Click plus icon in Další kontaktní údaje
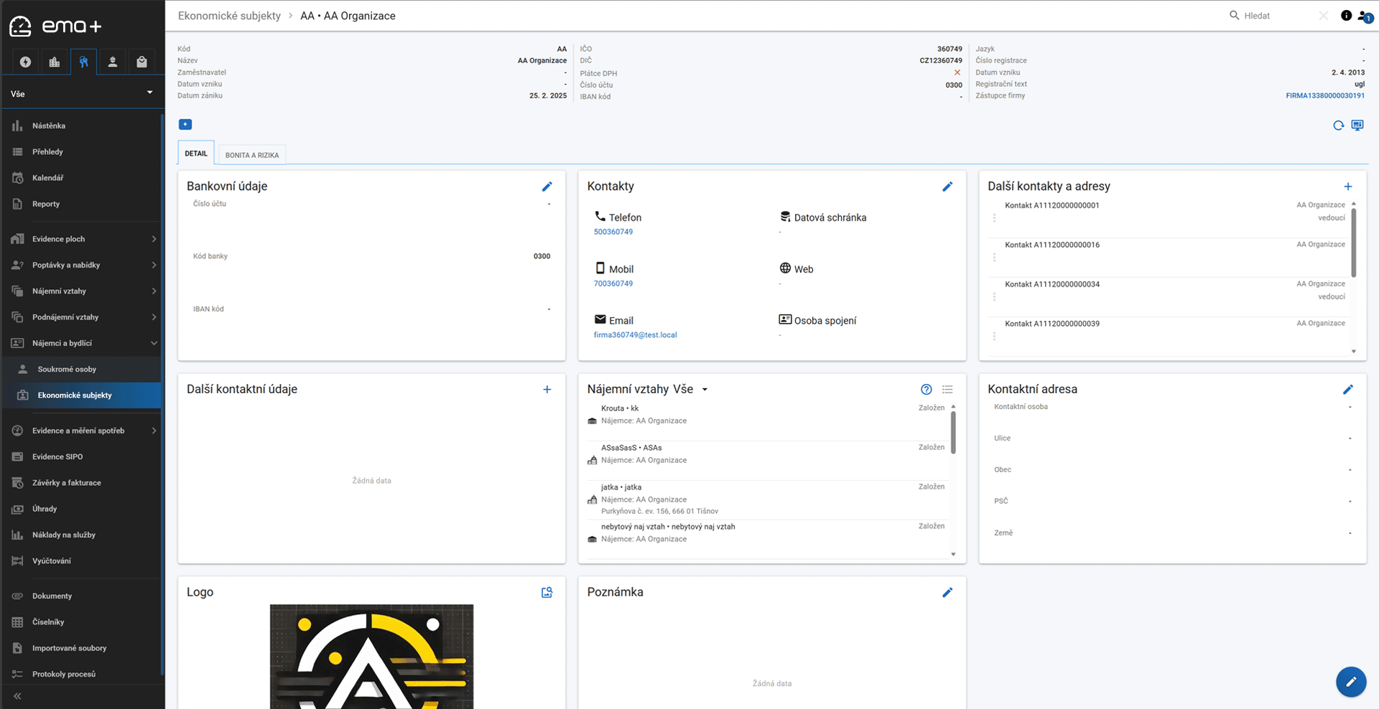Viewport: 1379px width, 709px height. (547, 390)
